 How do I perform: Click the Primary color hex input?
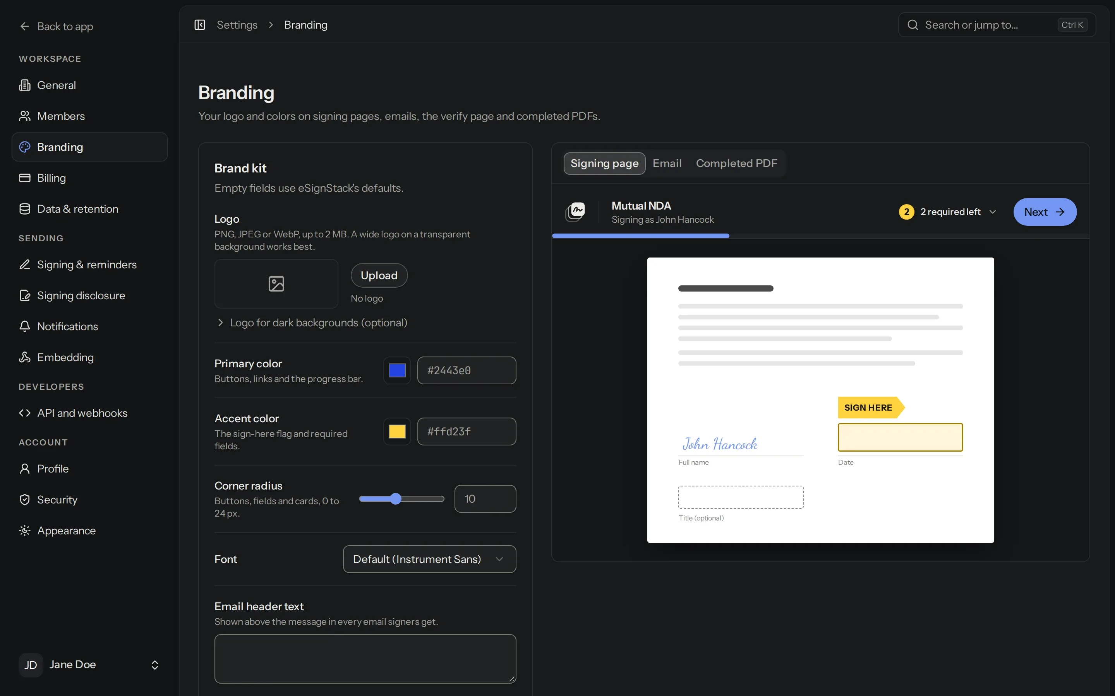pyautogui.click(x=467, y=370)
